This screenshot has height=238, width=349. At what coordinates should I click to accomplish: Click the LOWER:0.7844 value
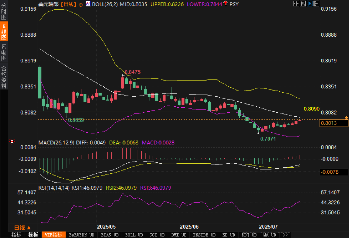click(205, 4)
